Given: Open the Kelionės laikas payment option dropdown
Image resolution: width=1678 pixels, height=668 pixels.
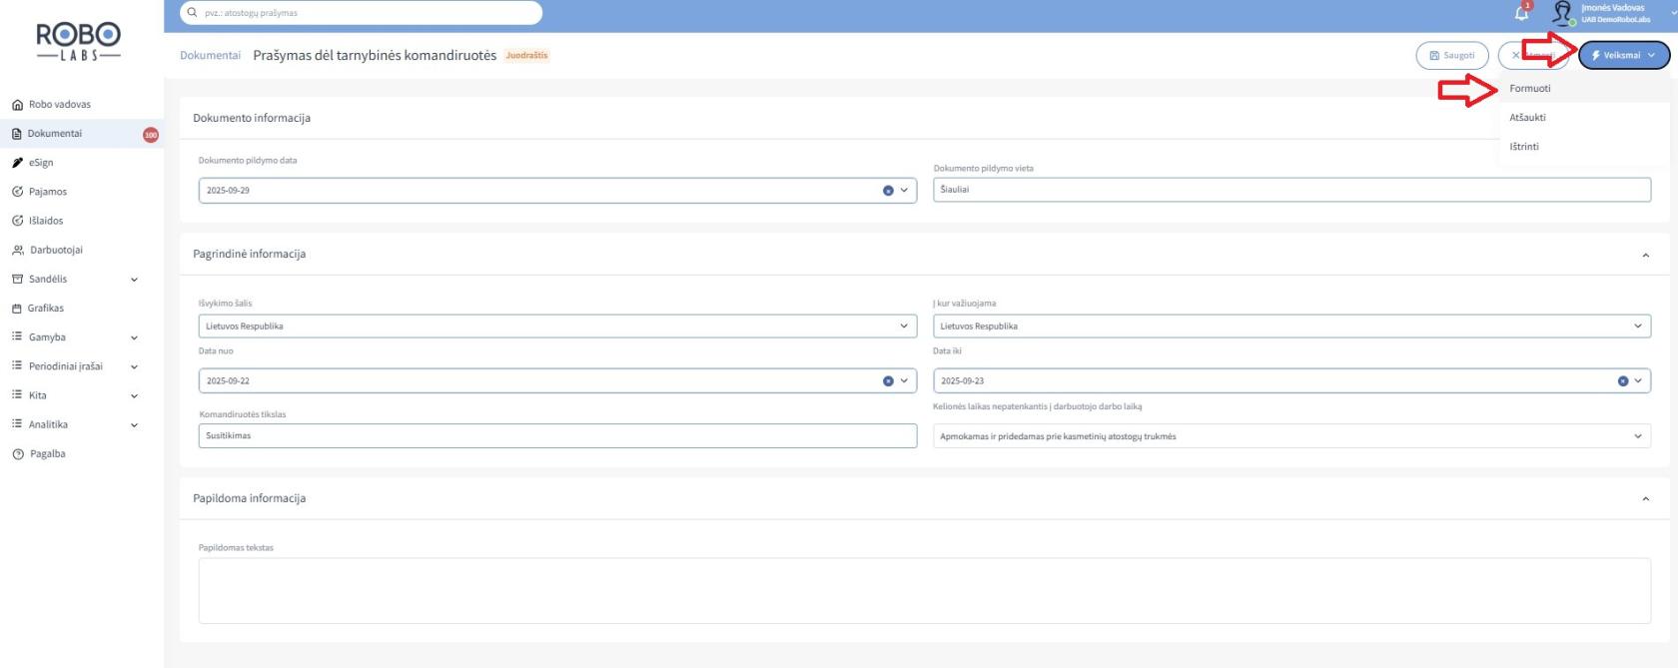Looking at the screenshot, I should point(1292,436).
